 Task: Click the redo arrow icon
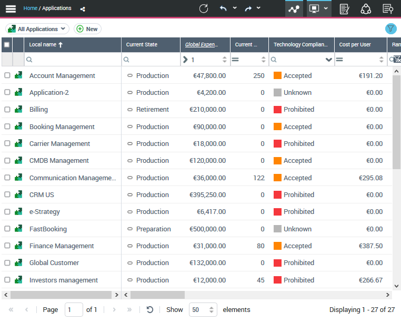point(248,8)
